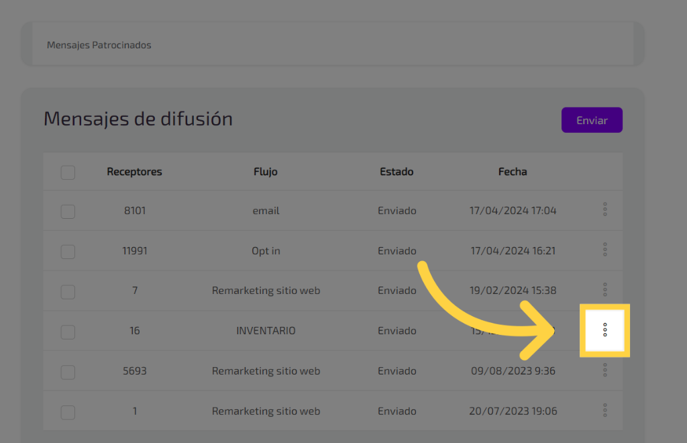
Task: Click the Flujo column header
Action: [x=266, y=172]
